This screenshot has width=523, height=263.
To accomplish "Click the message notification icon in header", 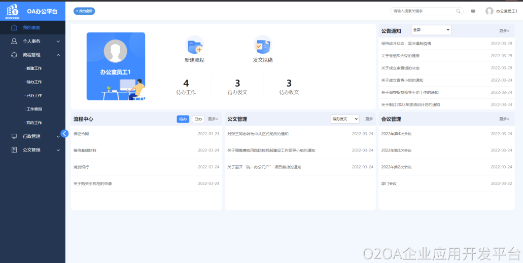I will click(x=473, y=11).
